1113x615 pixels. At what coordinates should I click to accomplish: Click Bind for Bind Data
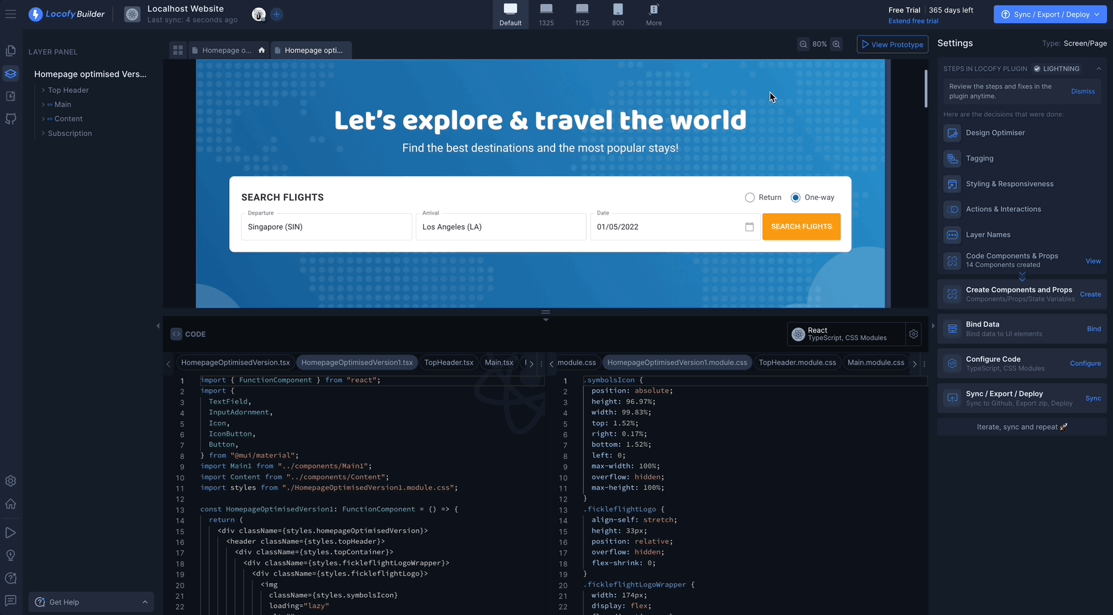pyautogui.click(x=1094, y=329)
